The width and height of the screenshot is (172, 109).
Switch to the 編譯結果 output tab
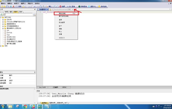point(52,103)
